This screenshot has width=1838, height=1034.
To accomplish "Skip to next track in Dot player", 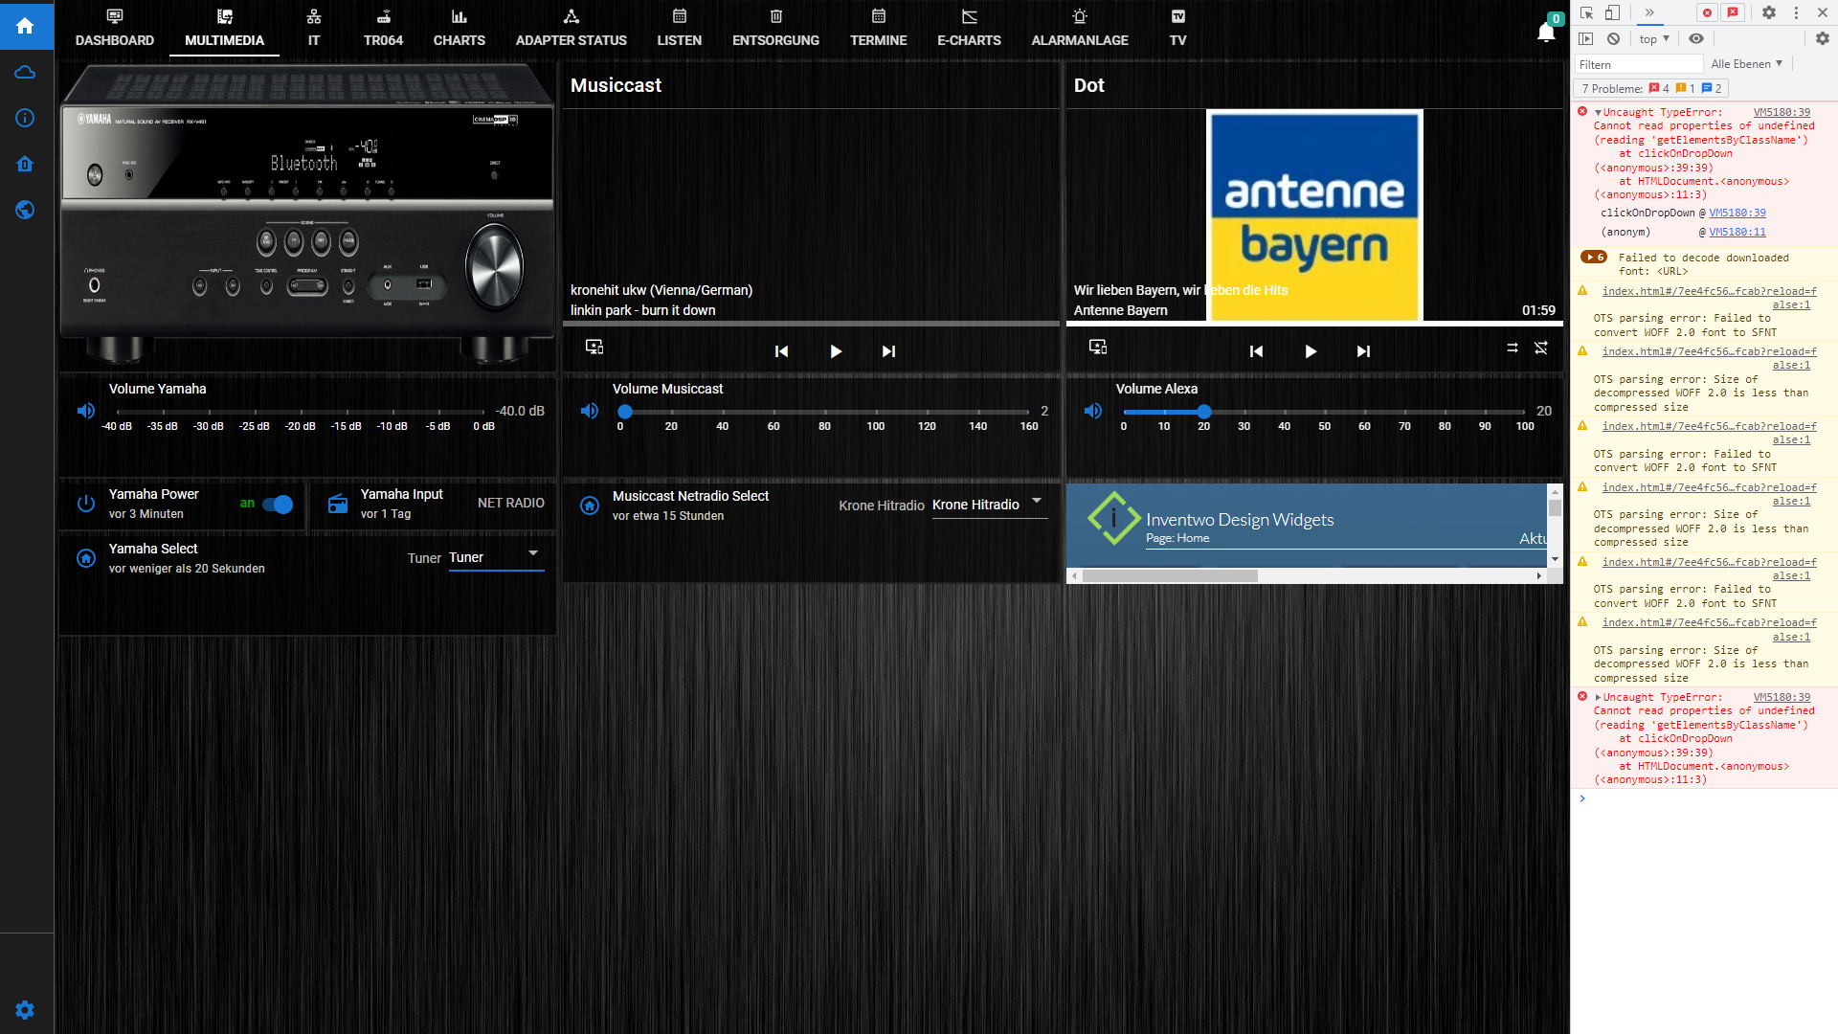I will (x=1363, y=351).
